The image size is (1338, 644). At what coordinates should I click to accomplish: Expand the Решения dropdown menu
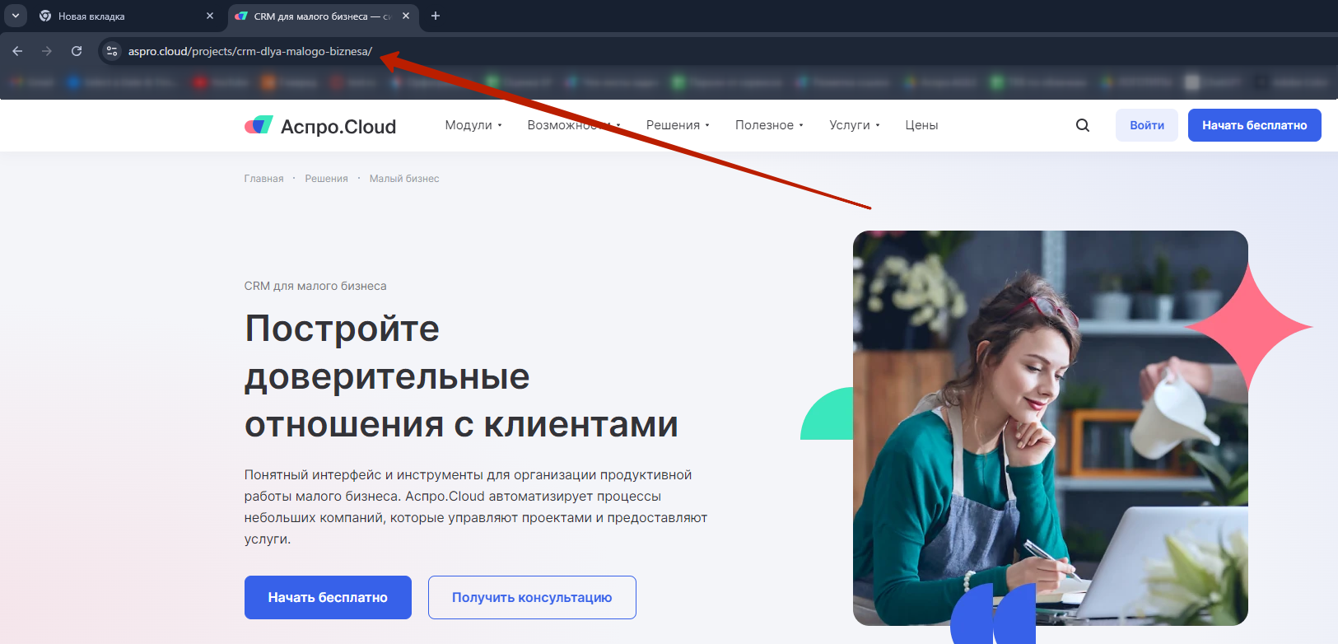pyautogui.click(x=677, y=125)
